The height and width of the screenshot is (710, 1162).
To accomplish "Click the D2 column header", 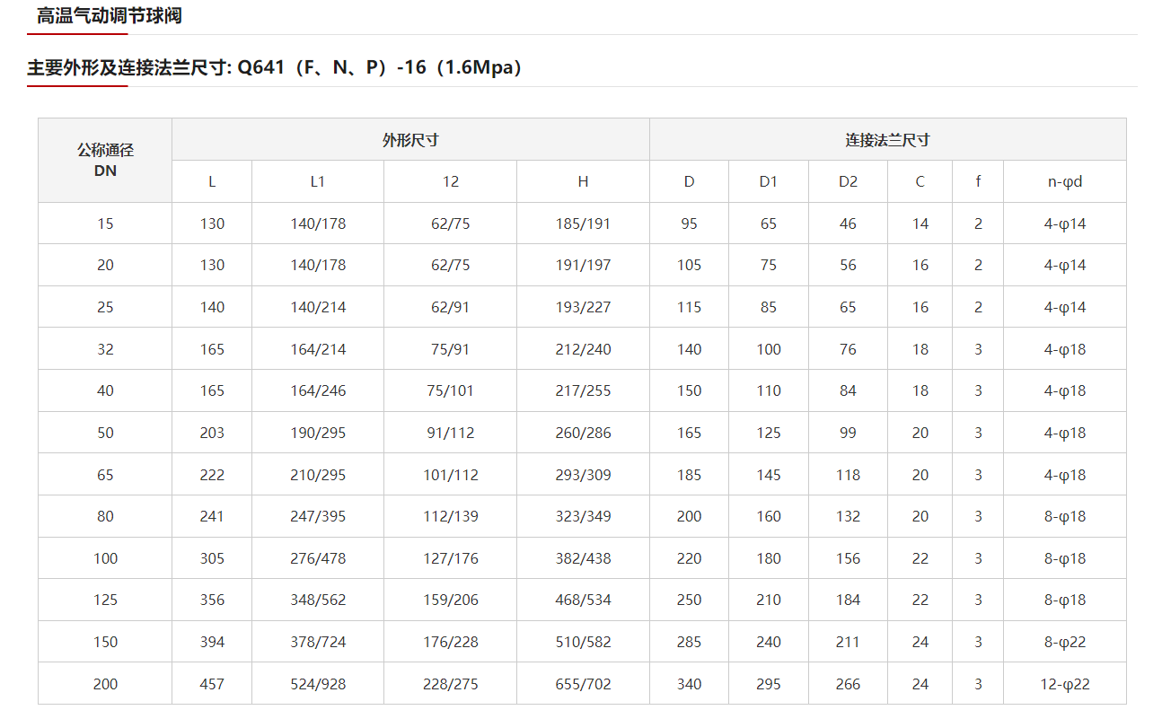I will pyautogui.click(x=848, y=181).
